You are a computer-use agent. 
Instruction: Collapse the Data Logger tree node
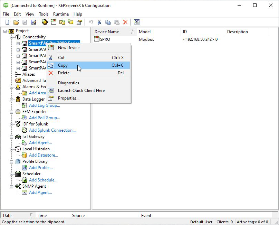[12, 99]
